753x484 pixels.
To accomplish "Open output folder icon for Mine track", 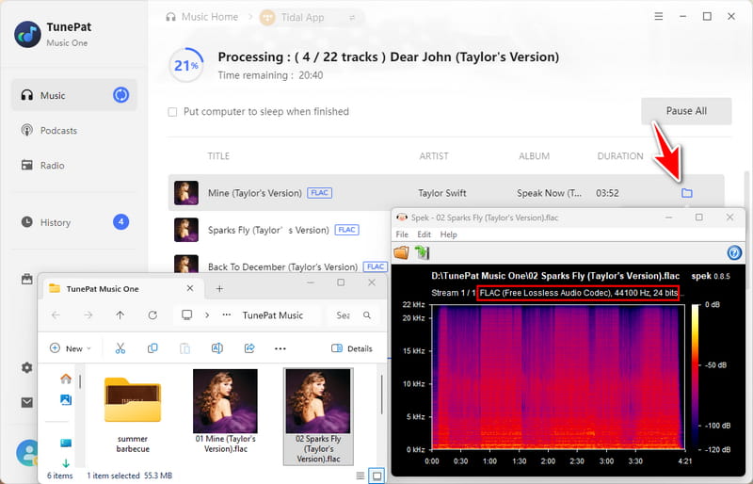I will [x=687, y=193].
